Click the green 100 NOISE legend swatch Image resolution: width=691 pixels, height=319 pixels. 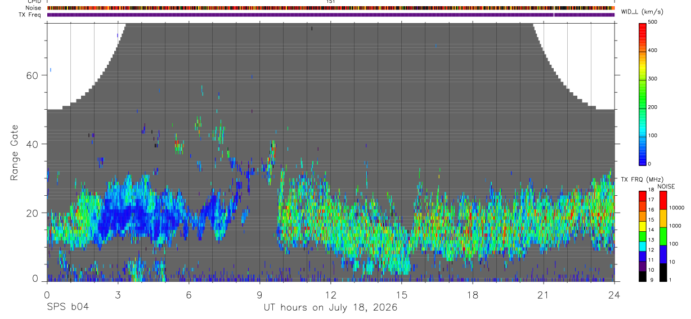663,236
